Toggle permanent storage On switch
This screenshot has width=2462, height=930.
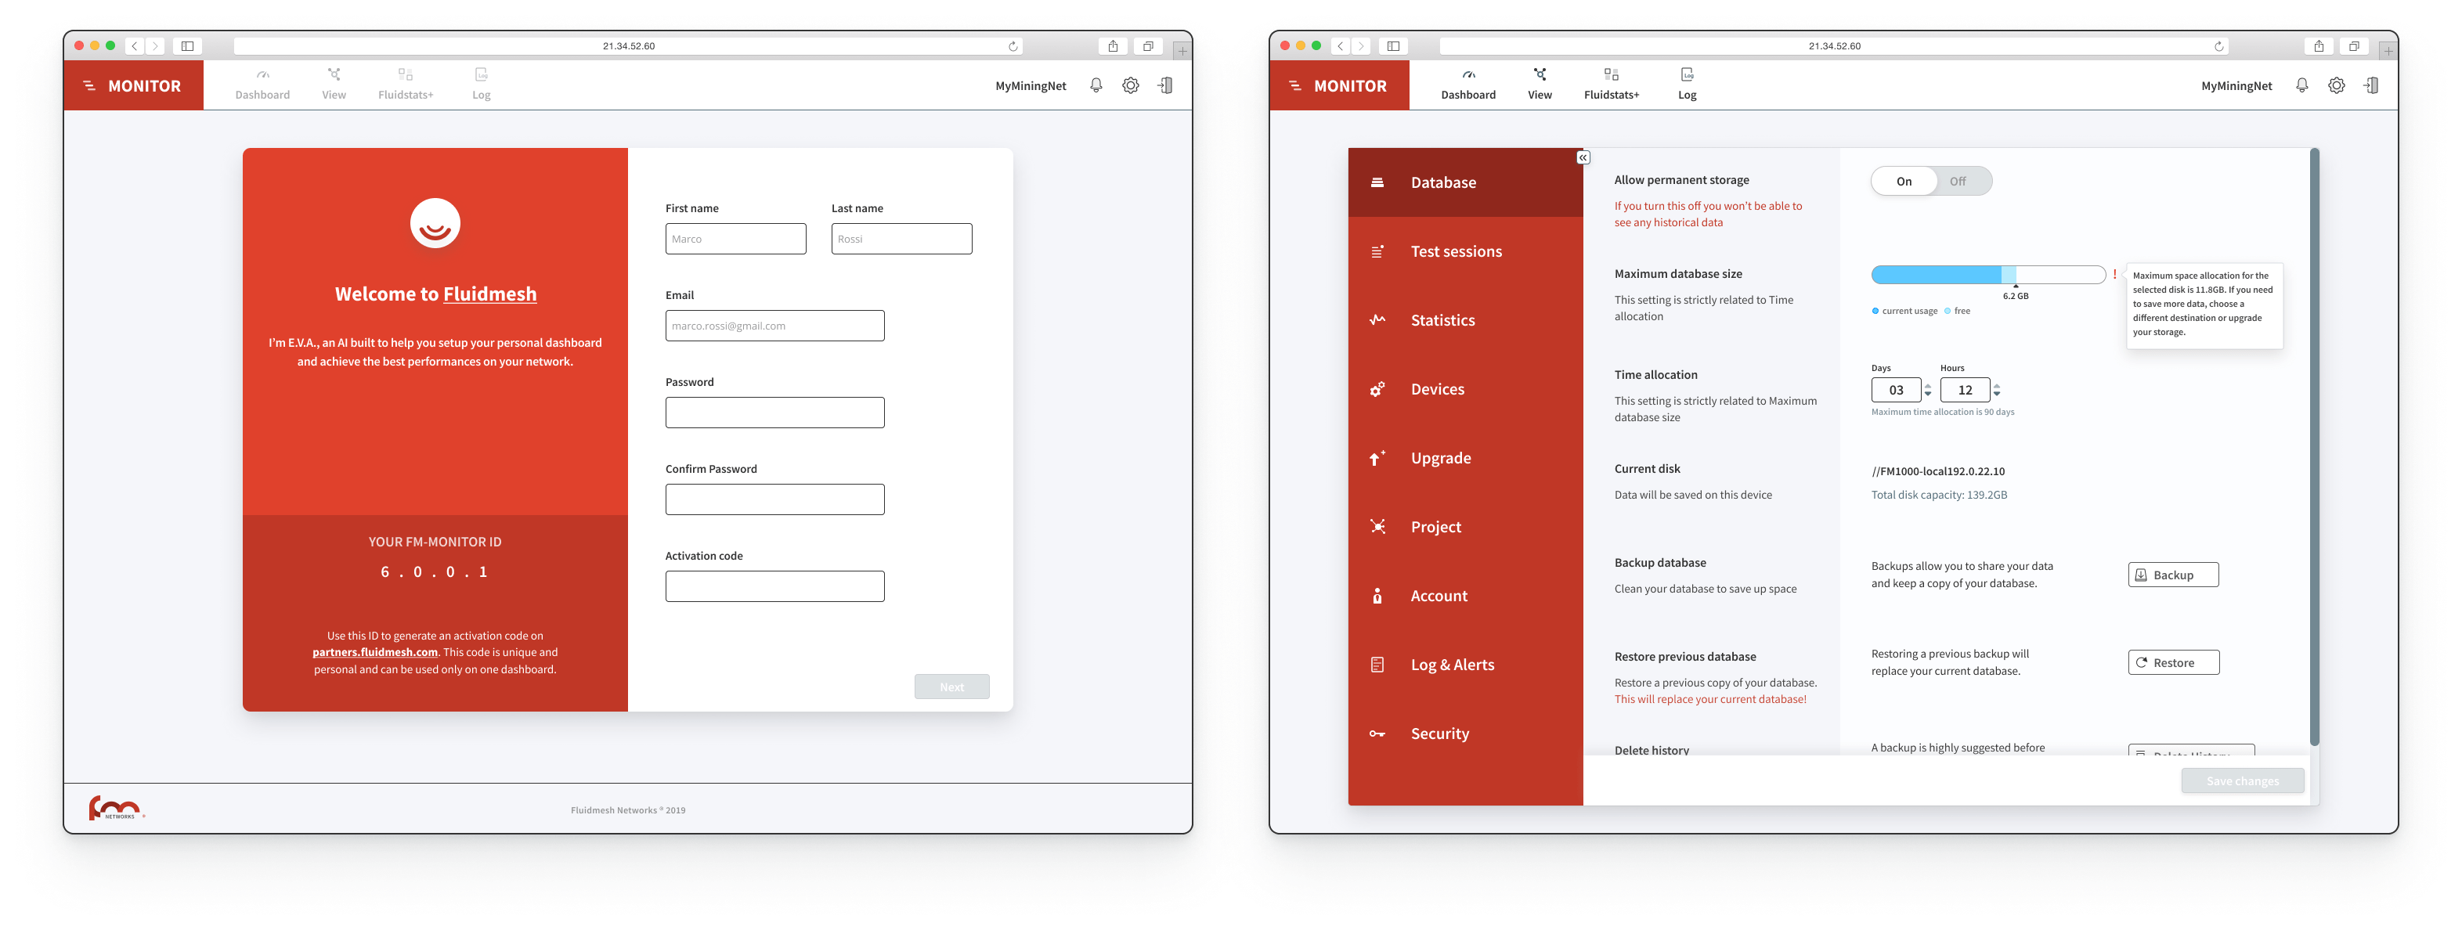click(x=1903, y=179)
